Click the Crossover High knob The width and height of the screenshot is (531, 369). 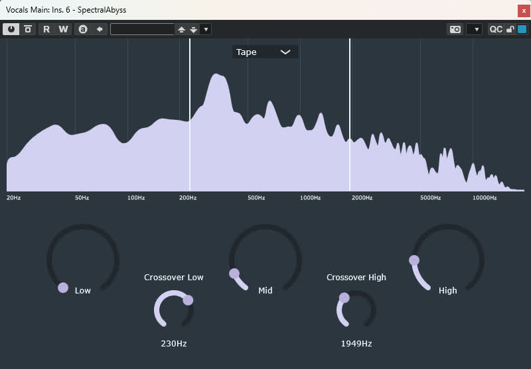coord(356,309)
